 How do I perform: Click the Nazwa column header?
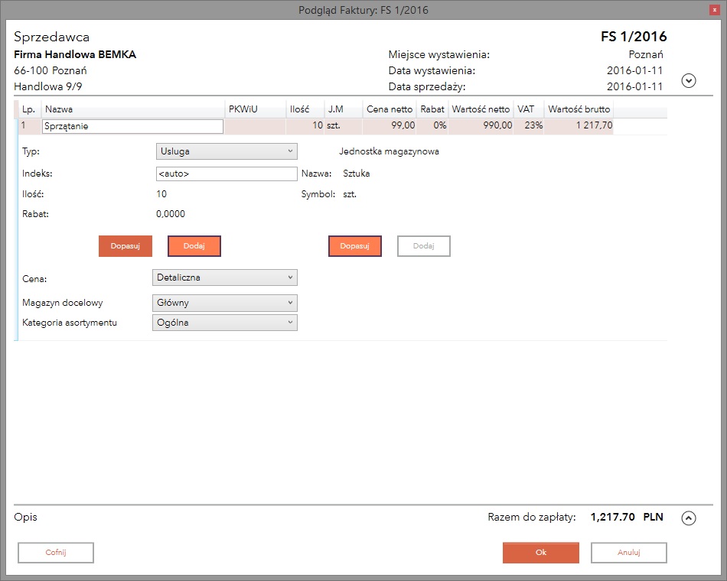pyautogui.click(x=133, y=109)
